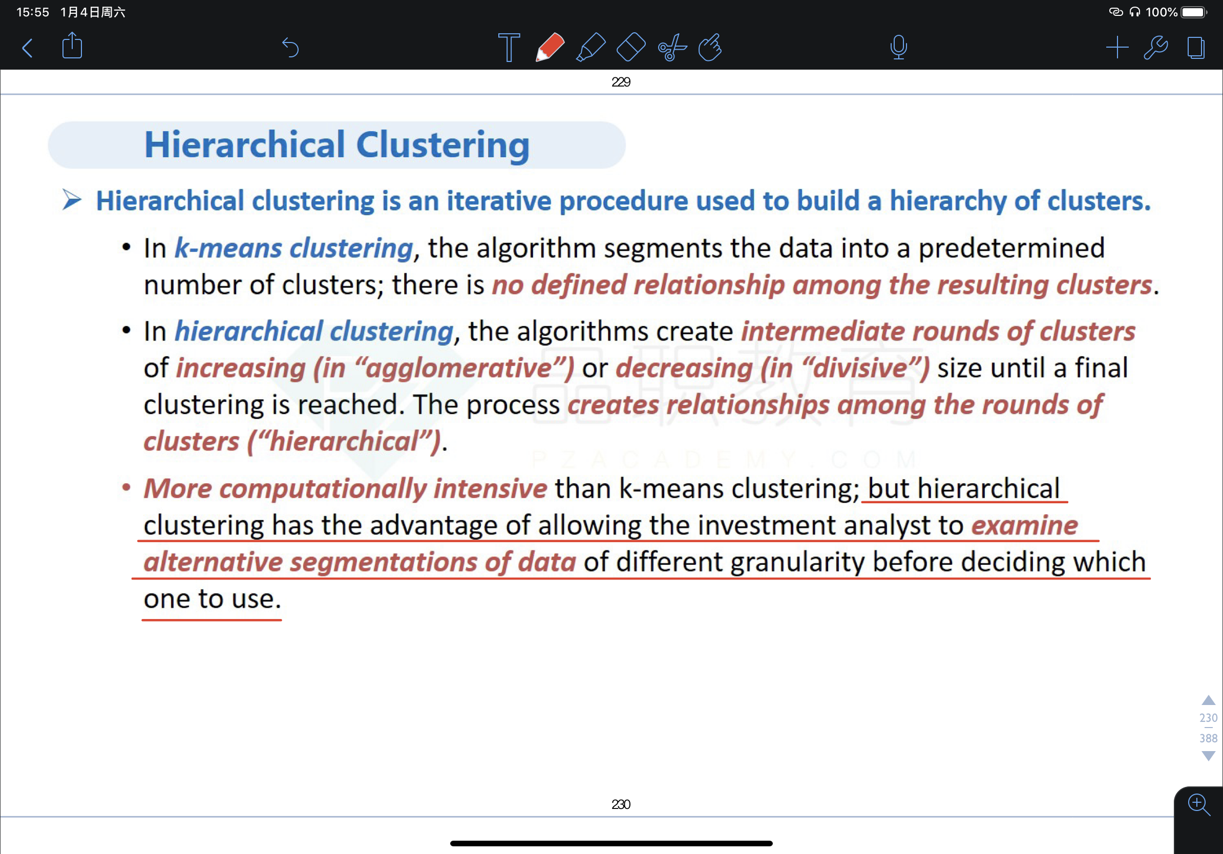The width and height of the screenshot is (1223, 854).
Task: Select the Text tool
Action: pyautogui.click(x=509, y=48)
